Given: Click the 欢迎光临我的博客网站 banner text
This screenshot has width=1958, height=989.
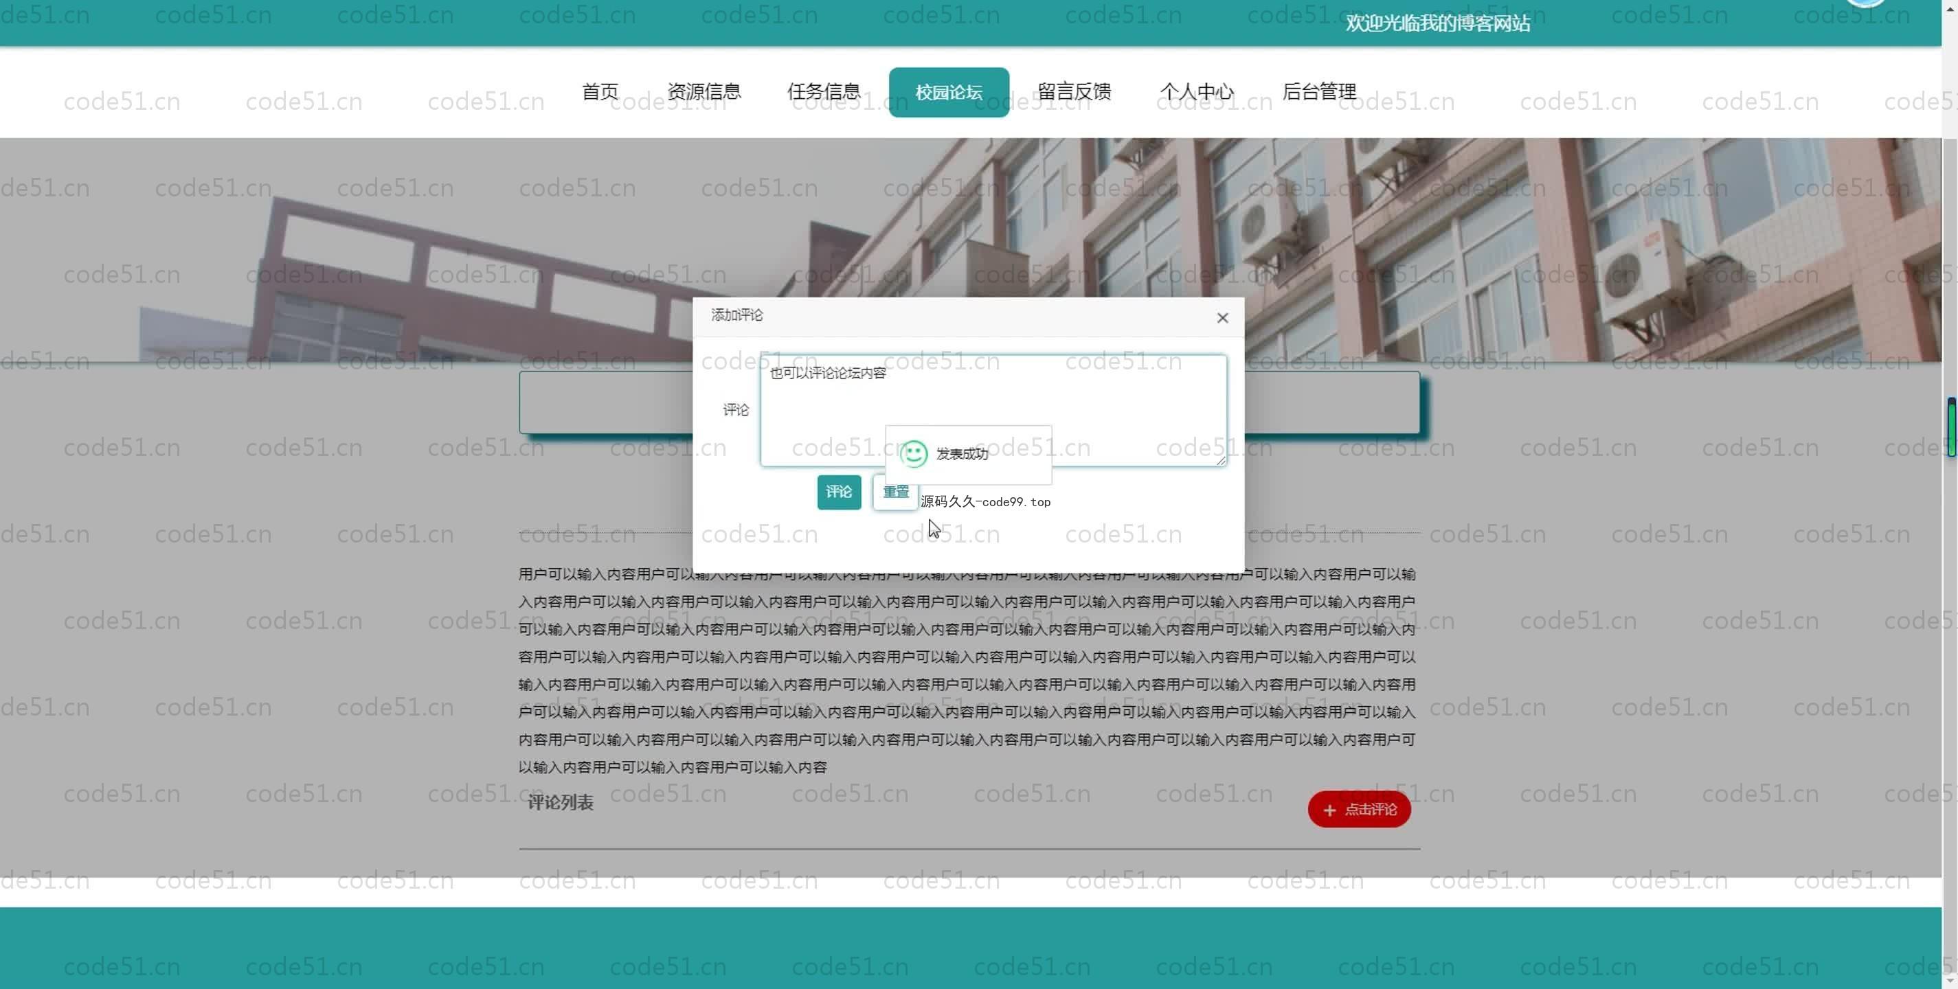Looking at the screenshot, I should coord(1437,23).
